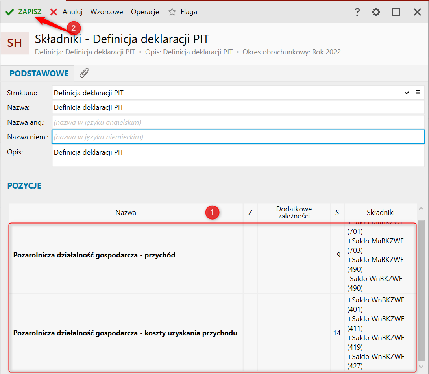This screenshot has width=429, height=374.
Task: Click the S column header
Action: (x=337, y=212)
